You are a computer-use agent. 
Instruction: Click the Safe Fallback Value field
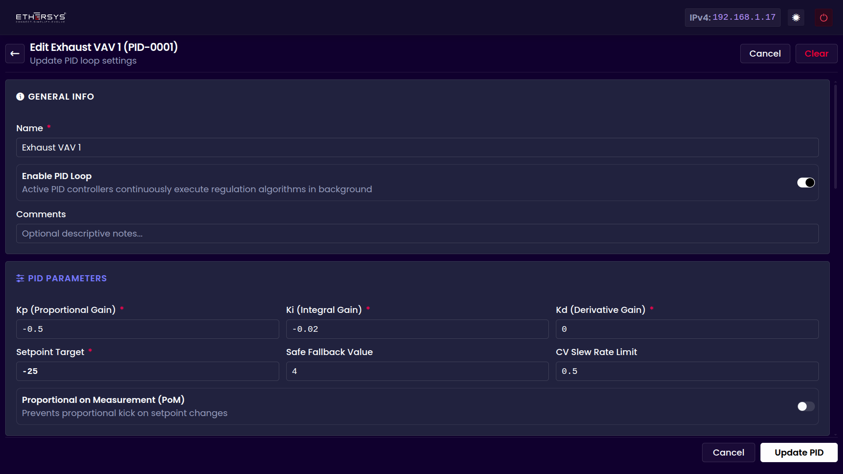point(417,371)
